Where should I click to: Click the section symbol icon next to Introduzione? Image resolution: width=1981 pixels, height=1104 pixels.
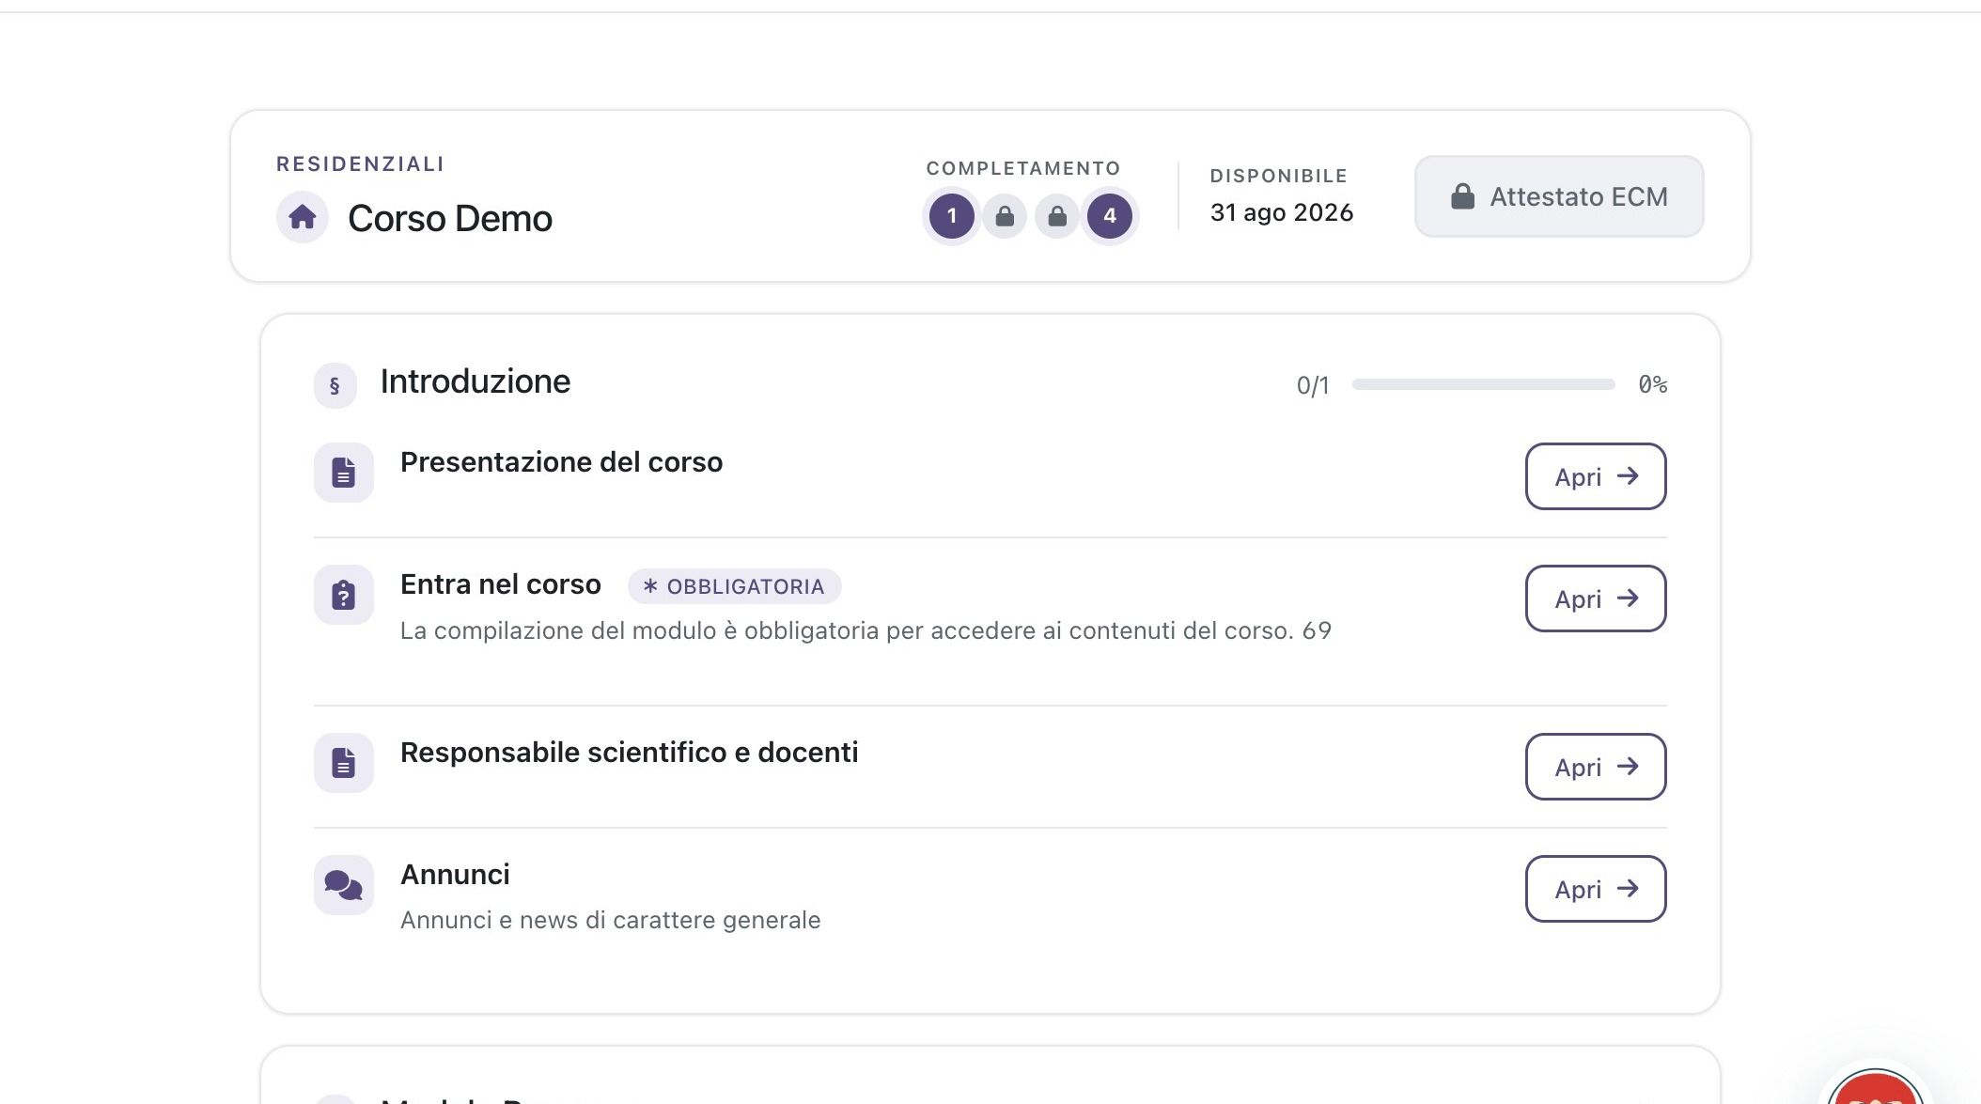coord(335,385)
